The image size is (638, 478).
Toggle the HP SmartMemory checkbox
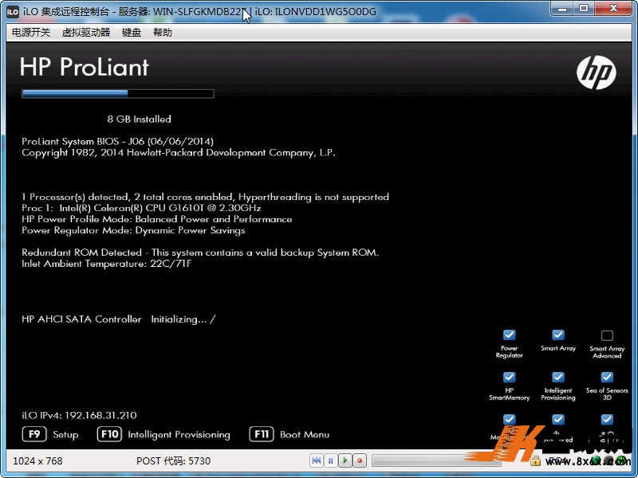[510, 377]
